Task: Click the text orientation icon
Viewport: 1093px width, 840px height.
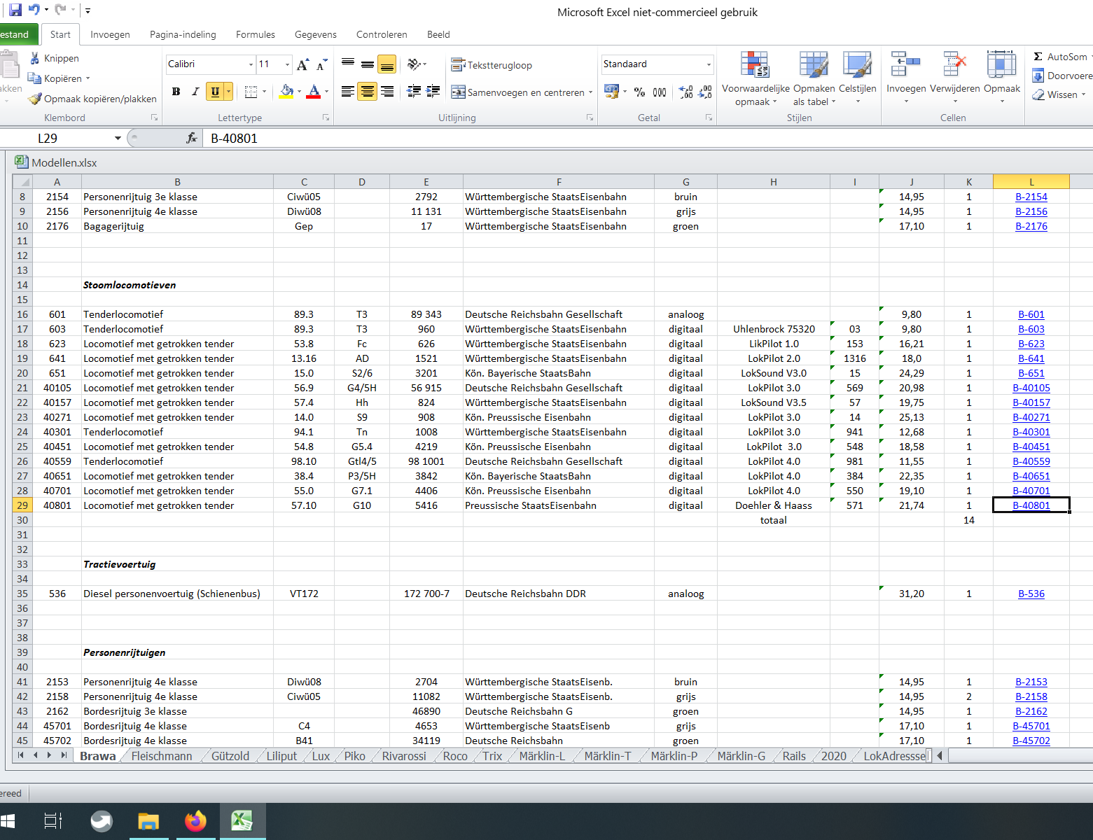Action: click(415, 64)
